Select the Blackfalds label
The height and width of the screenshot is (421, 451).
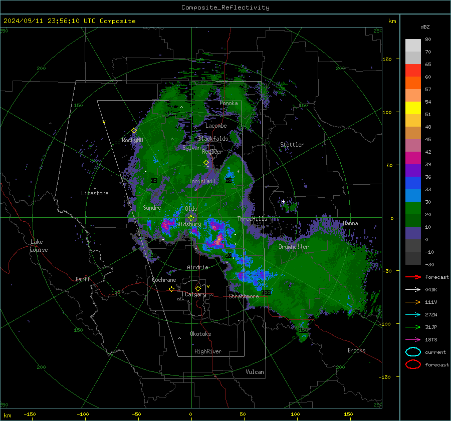click(213, 139)
